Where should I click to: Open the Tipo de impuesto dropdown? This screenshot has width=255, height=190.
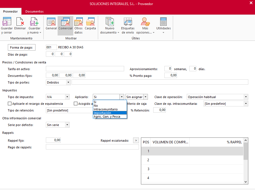click(67, 97)
